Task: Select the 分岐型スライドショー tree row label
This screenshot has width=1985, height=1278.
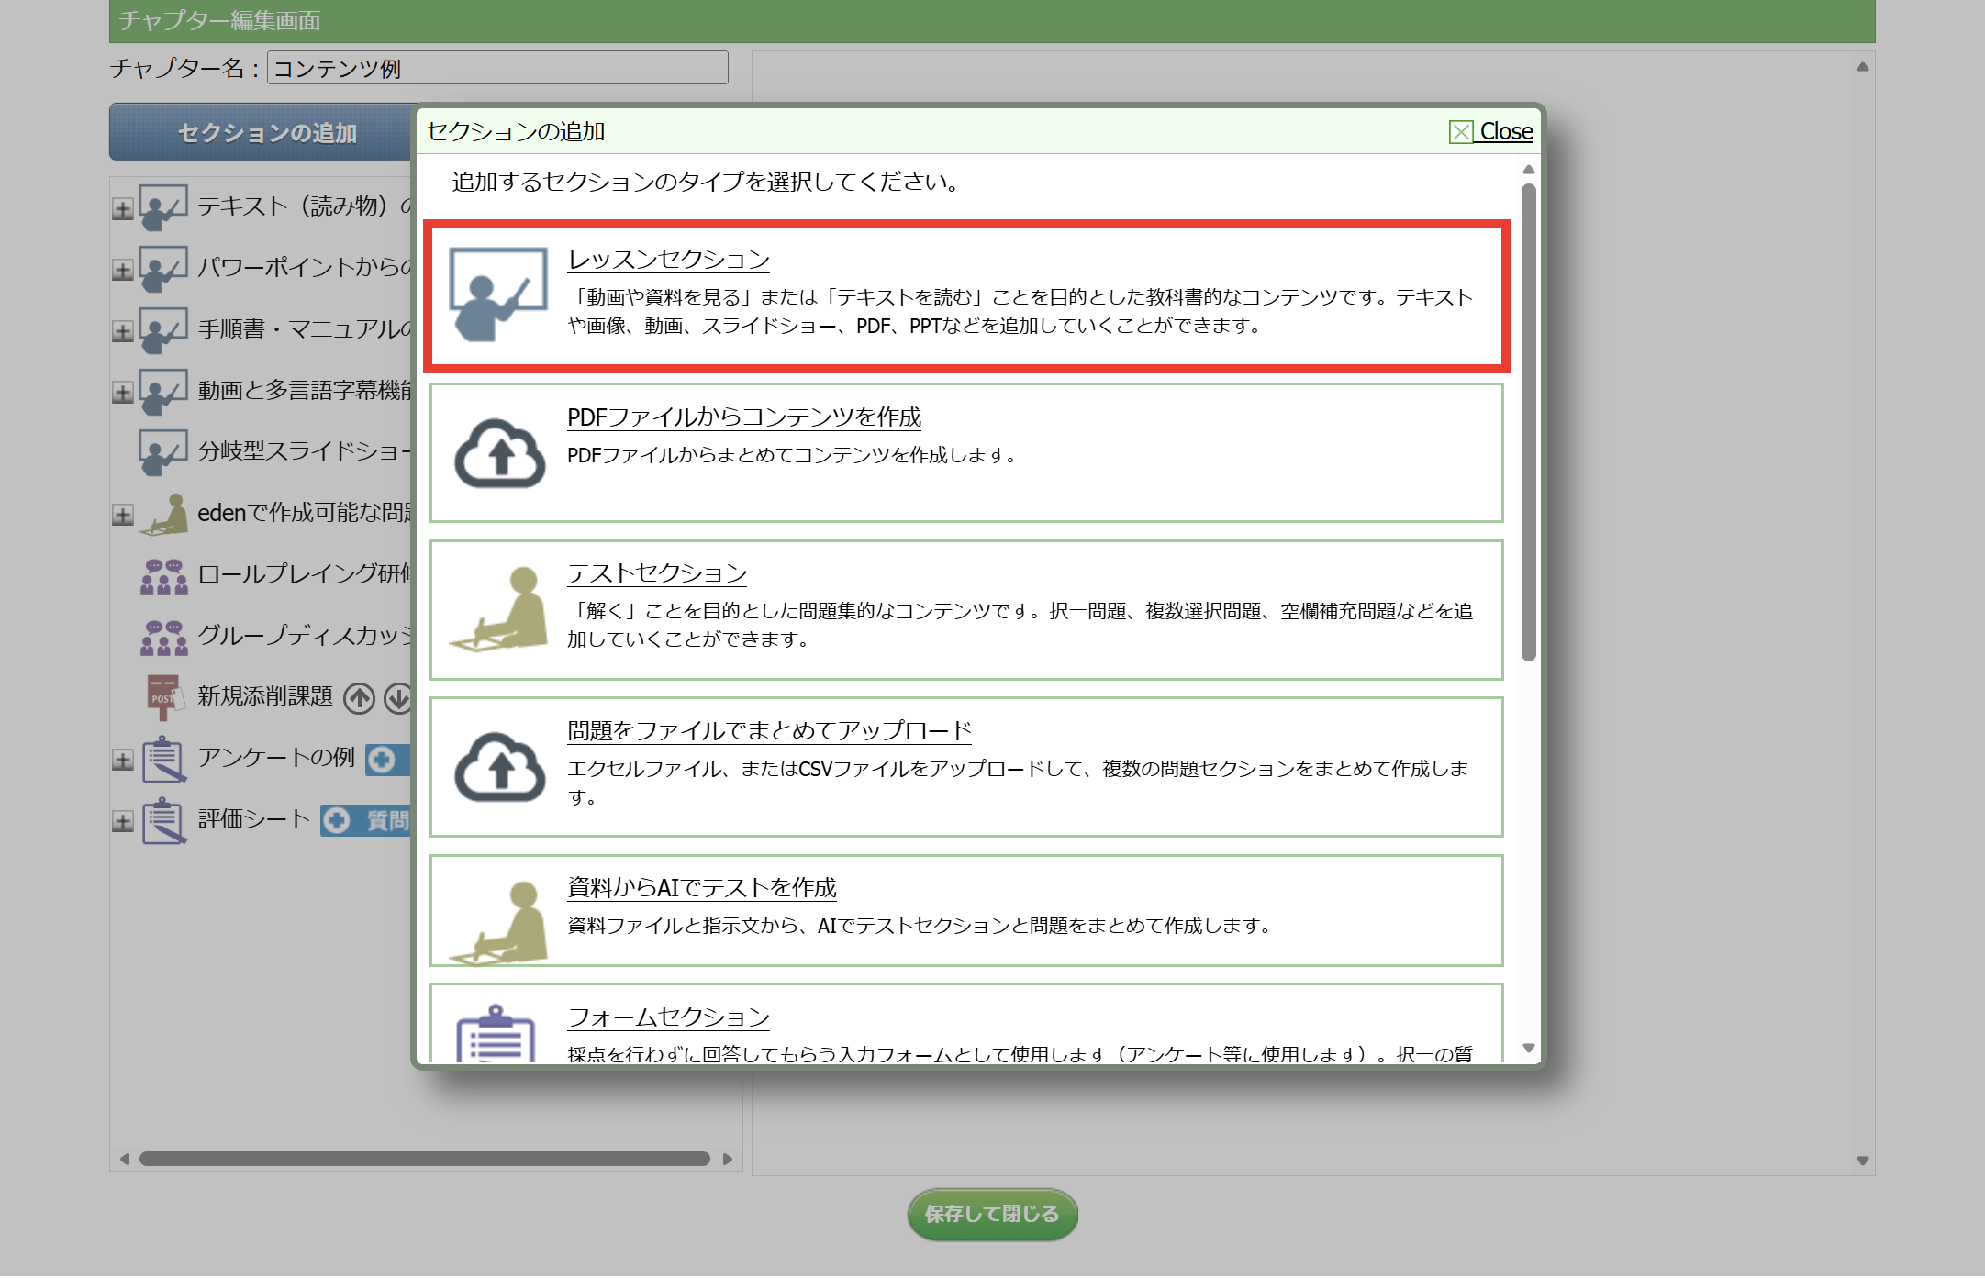Action: point(304,451)
